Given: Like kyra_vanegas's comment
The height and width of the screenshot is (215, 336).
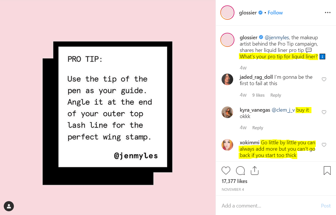Looking at the screenshot, I should 324,112.
